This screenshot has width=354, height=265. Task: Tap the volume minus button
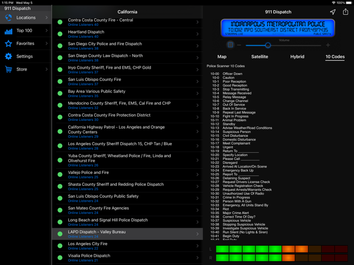239,45
